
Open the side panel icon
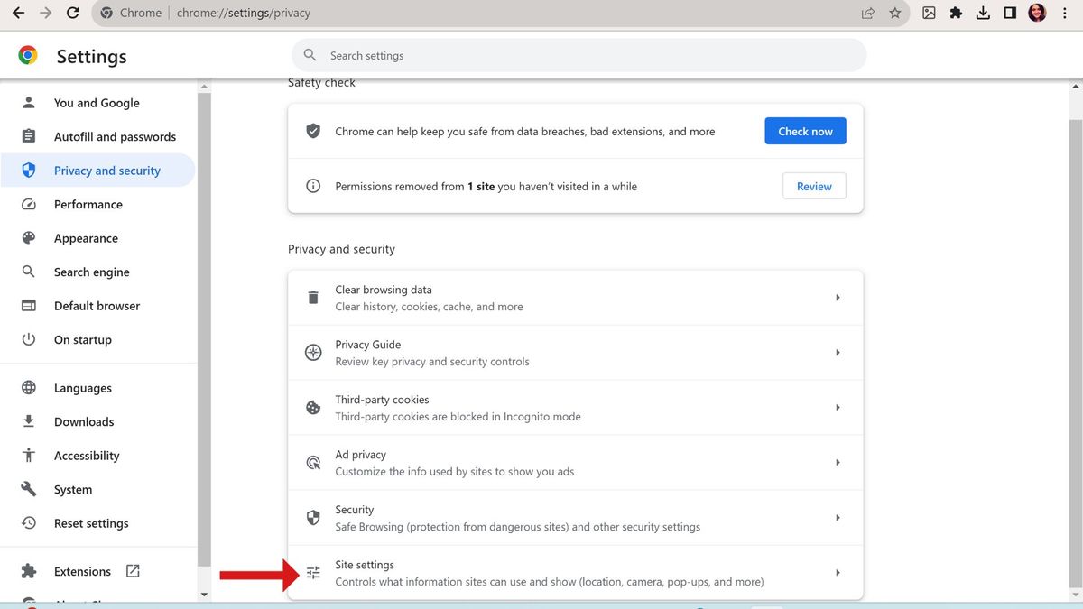click(x=1010, y=13)
